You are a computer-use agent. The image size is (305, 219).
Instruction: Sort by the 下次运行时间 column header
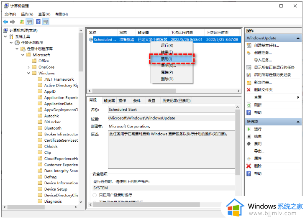coord(186,33)
